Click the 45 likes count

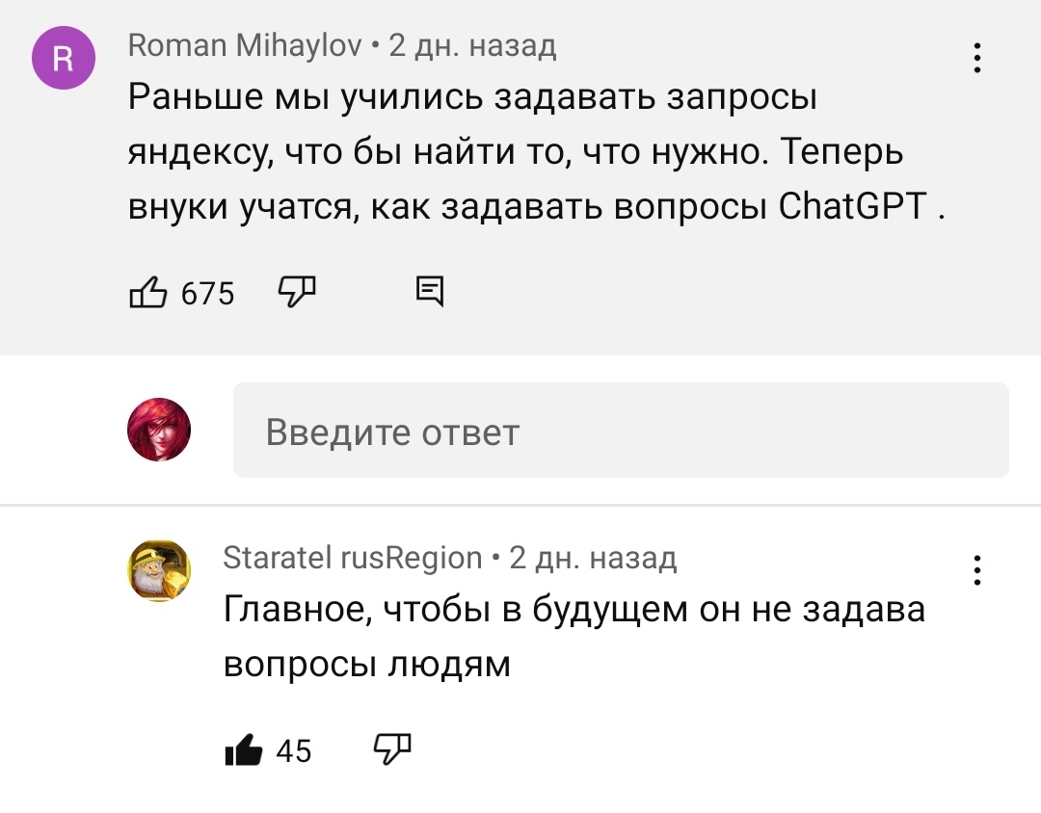(x=294, y=750)
